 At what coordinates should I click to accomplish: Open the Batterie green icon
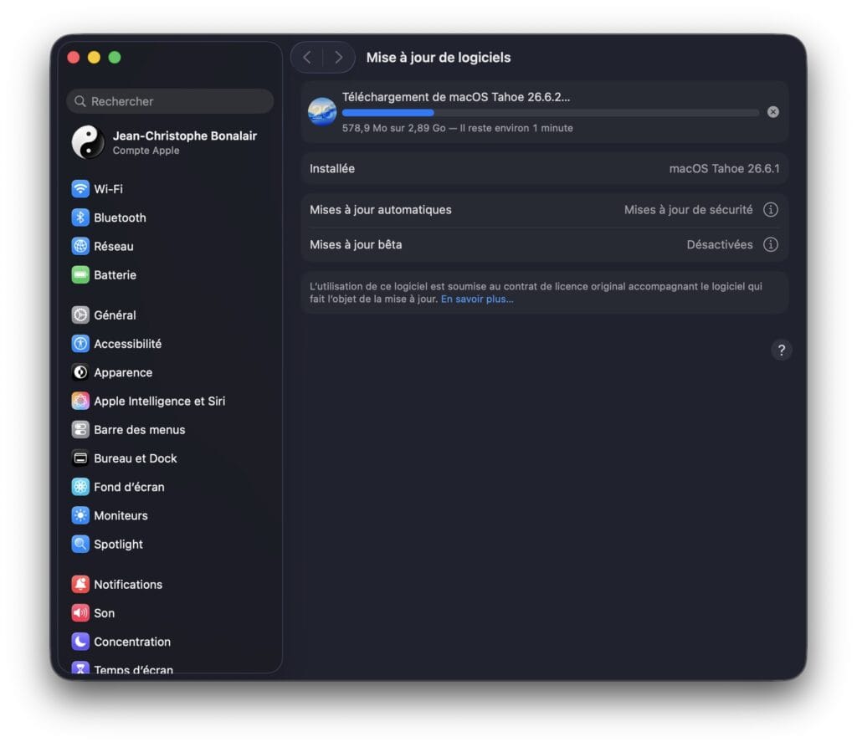pyautogui.click(x=80, y=275)
